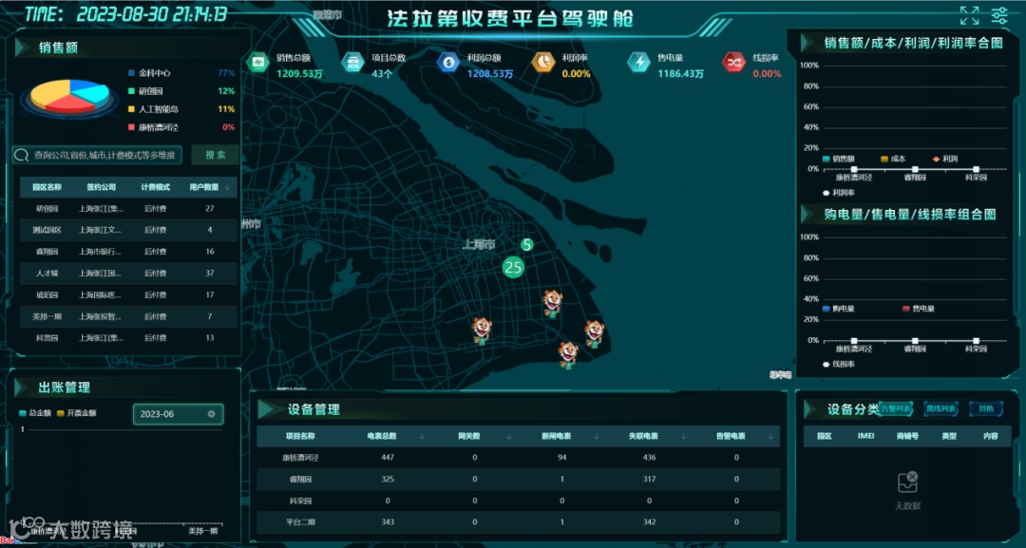This screenshot has width=1026, height=548.
Task: Click the 签约公司 column header
Action: (102, 187)
